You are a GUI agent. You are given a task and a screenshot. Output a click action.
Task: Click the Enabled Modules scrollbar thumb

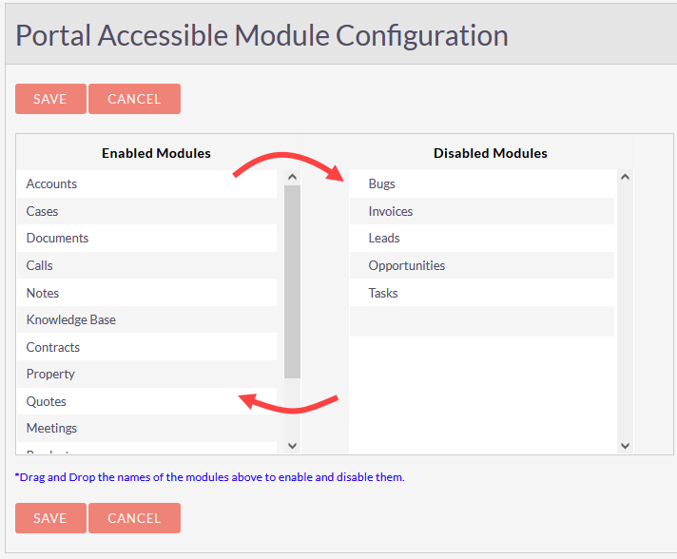292,280
